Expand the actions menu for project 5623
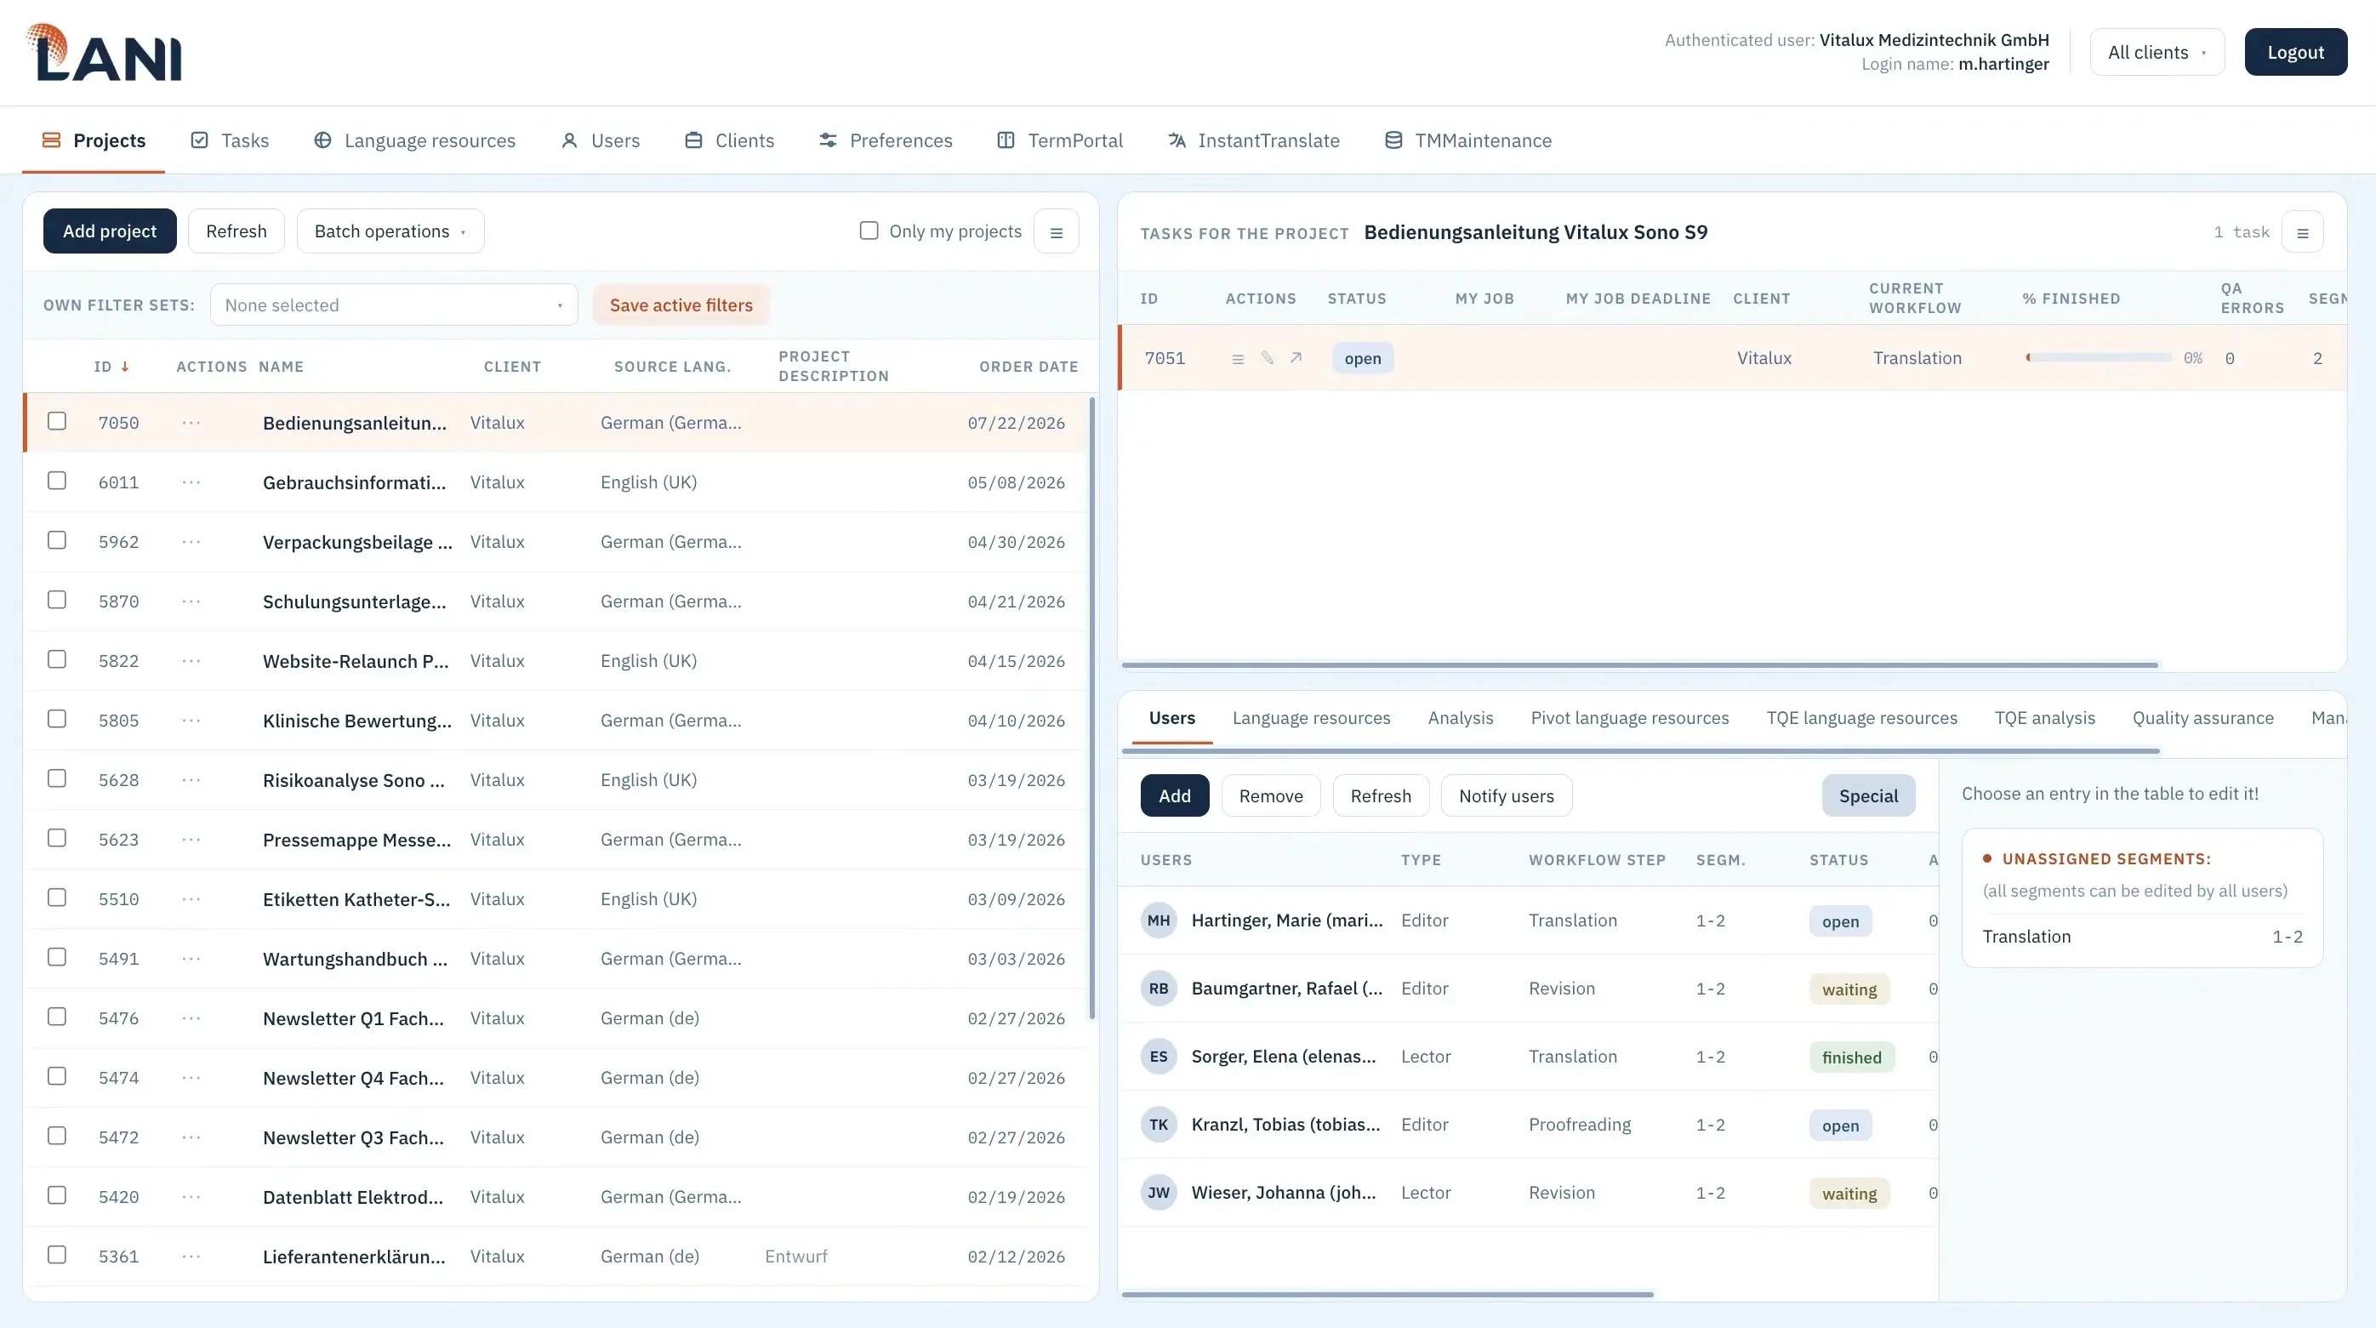The height and width of the screenshot is (1328, 2376). 191,841
